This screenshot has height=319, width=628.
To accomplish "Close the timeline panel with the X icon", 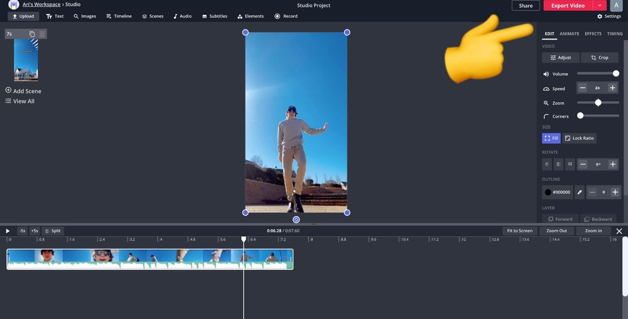I will [619, 231].
